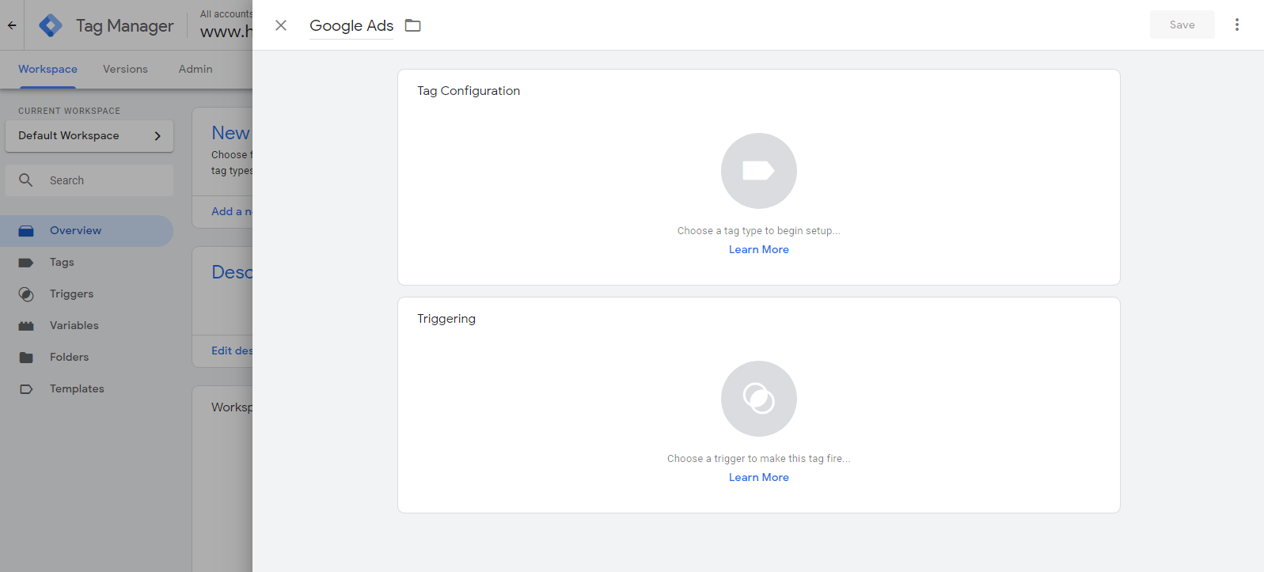Click the Templates outline tag icon
This screenshot has width=1264, height=572.
(x=26, y=389)
